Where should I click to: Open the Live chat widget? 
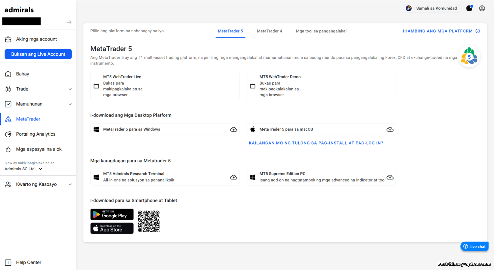pos(474,246)
